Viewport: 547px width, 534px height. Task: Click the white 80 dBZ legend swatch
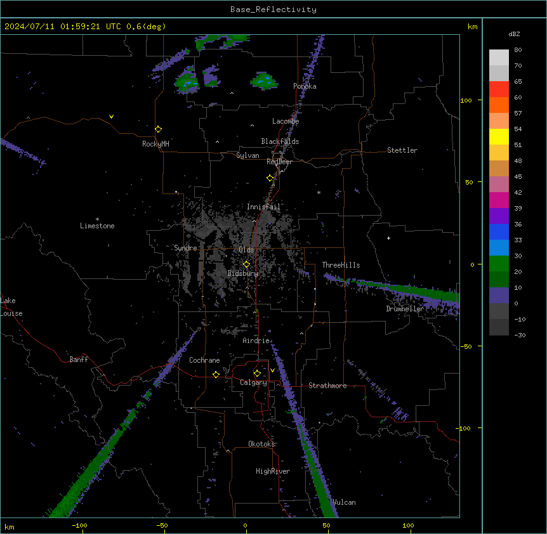click(499, 57)
